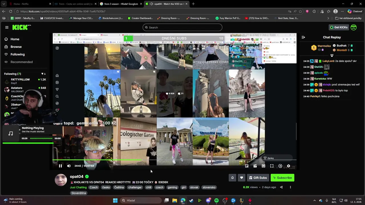Open browser three-dot settings menu
Viewport: 365px width, 205px height.
342,11
